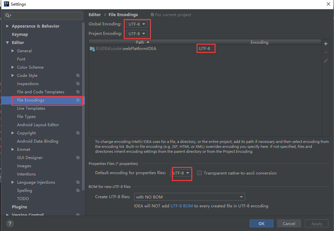Image resolution: width=334 pixels, height=231 pixels.
Task: Toggle Transparent native-to-ascii conversion checkbox
Action: [x=199, y=173]
